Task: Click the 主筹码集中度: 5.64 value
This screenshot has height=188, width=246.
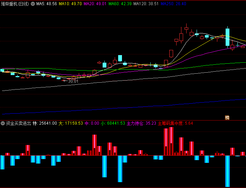Action: coord(176,123)
